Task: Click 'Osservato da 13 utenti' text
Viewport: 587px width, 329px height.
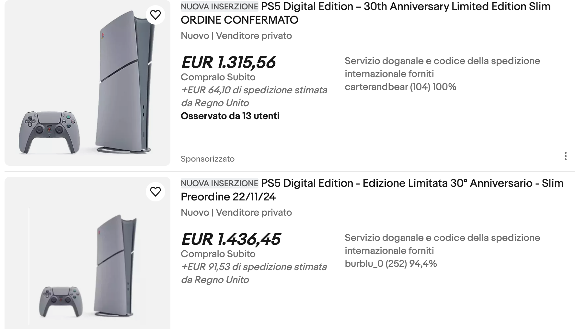Action: tap(230, 116)
